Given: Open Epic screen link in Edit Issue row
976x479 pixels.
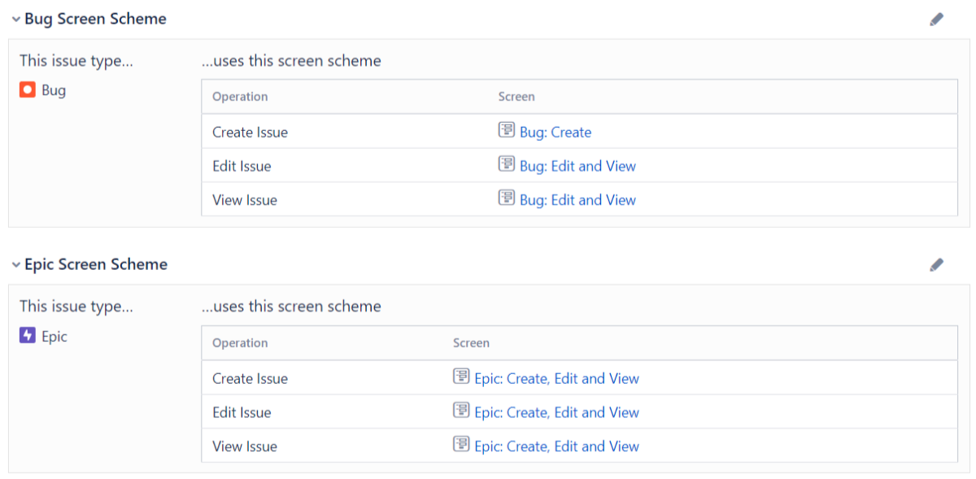Looking at the screenshot, I should click(557, 412).
